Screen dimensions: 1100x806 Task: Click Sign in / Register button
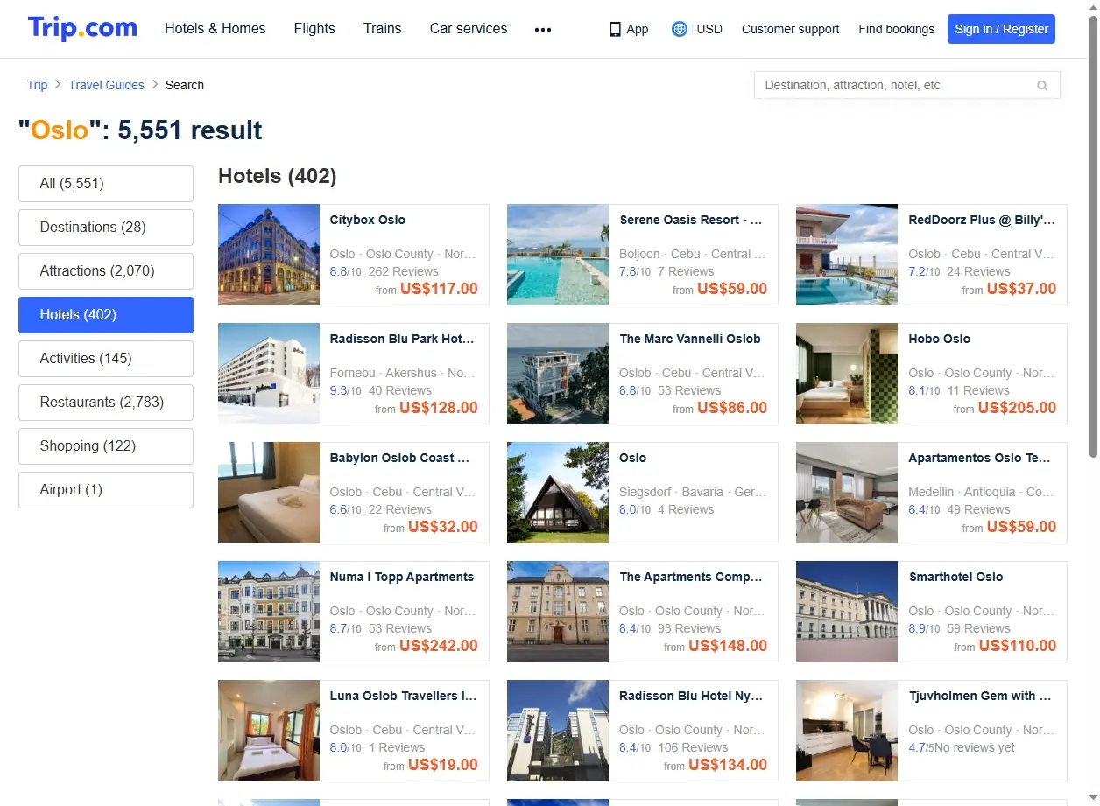[1001, 29]
